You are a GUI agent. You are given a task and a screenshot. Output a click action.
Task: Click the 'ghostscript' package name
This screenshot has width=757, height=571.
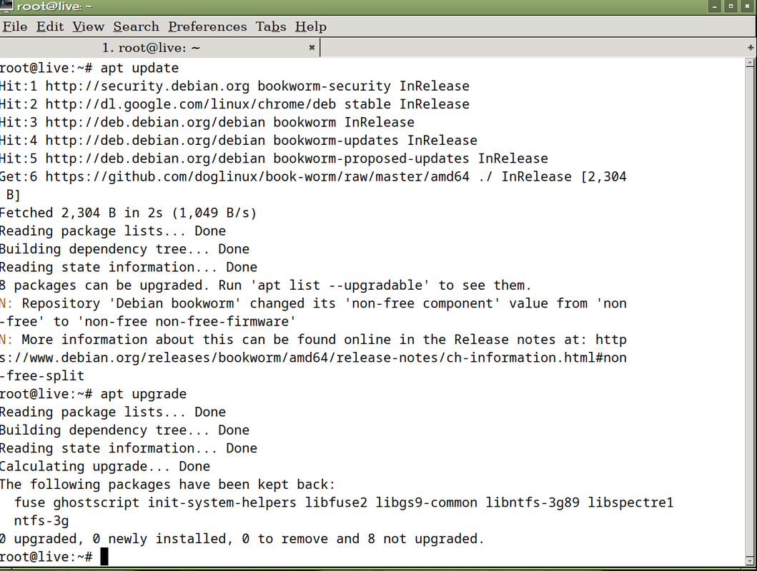click(96, 502)
